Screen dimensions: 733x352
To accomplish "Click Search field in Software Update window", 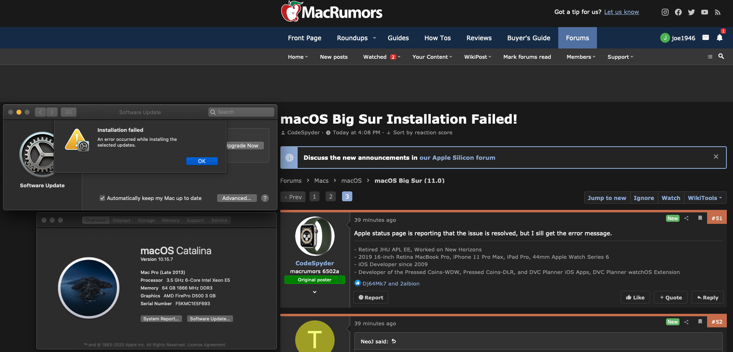I will 241,112.
